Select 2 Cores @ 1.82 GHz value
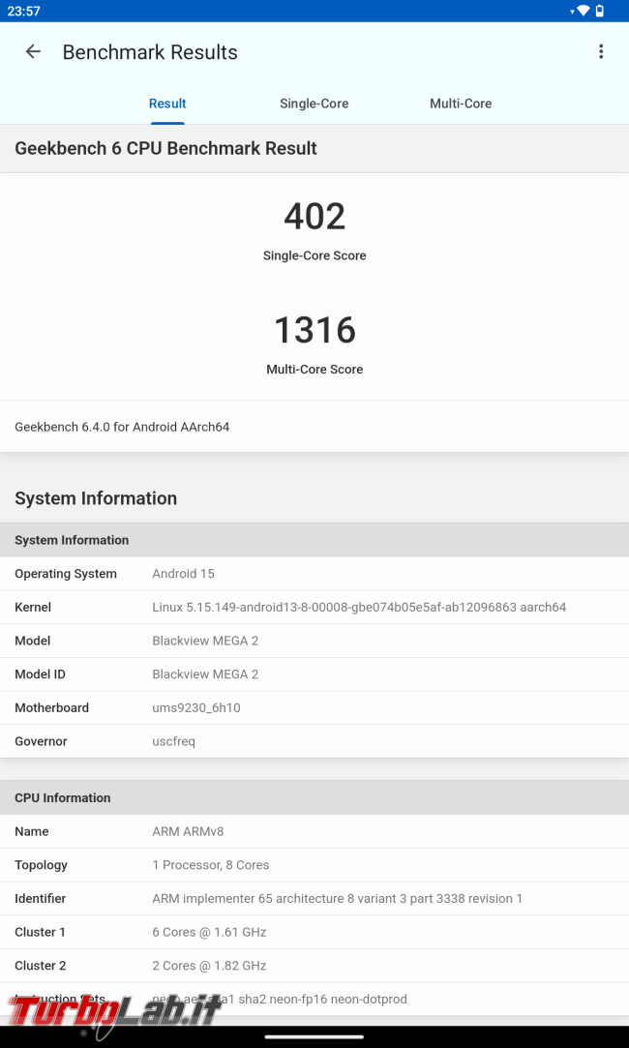 [x=209, y=965]
